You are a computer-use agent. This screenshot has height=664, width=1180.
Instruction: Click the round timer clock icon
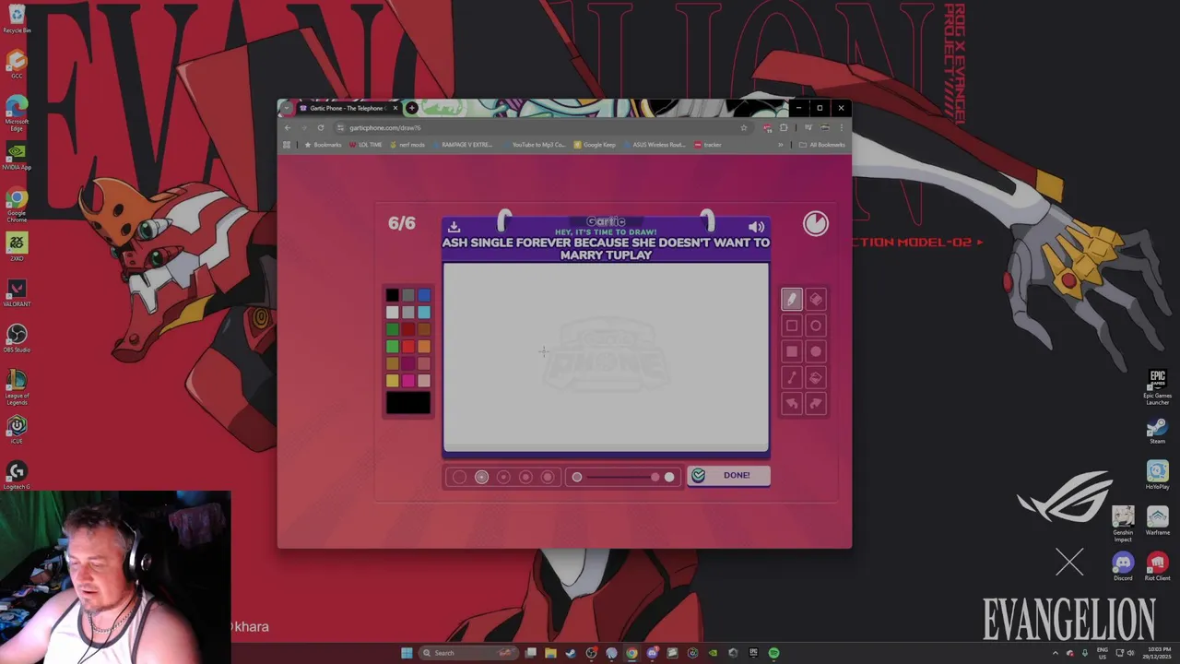pyautogui.click(x=816, y=223)
